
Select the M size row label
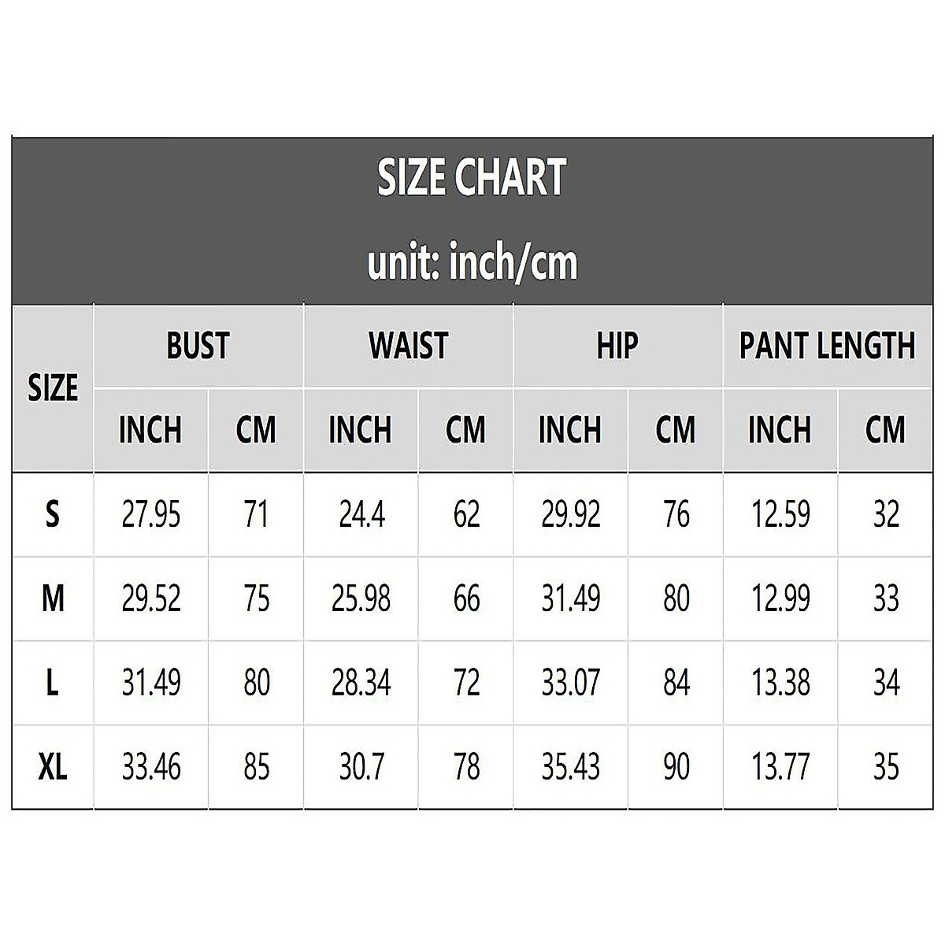pos(52,598)
